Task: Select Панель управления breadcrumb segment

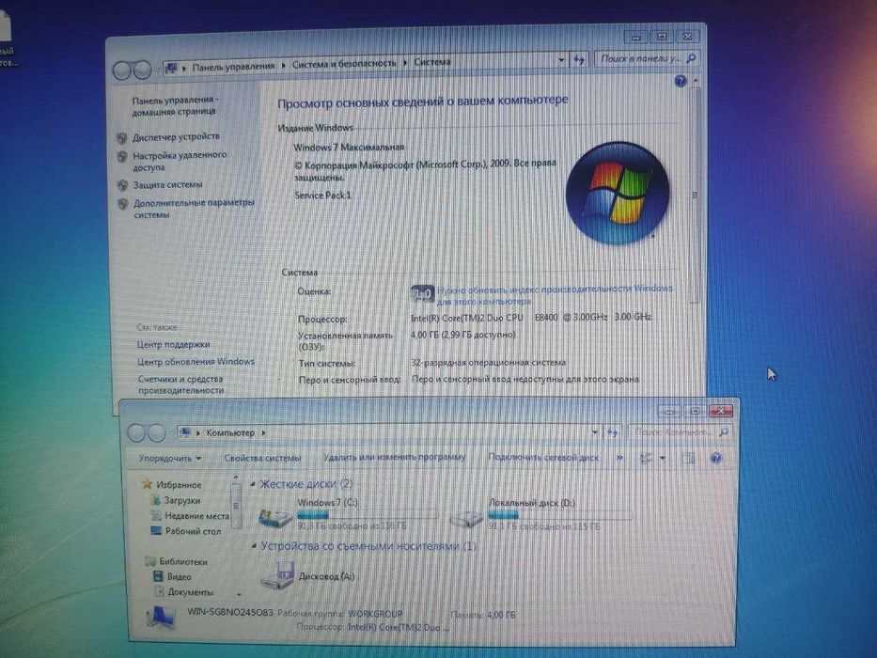Action: tap(233, 67)
